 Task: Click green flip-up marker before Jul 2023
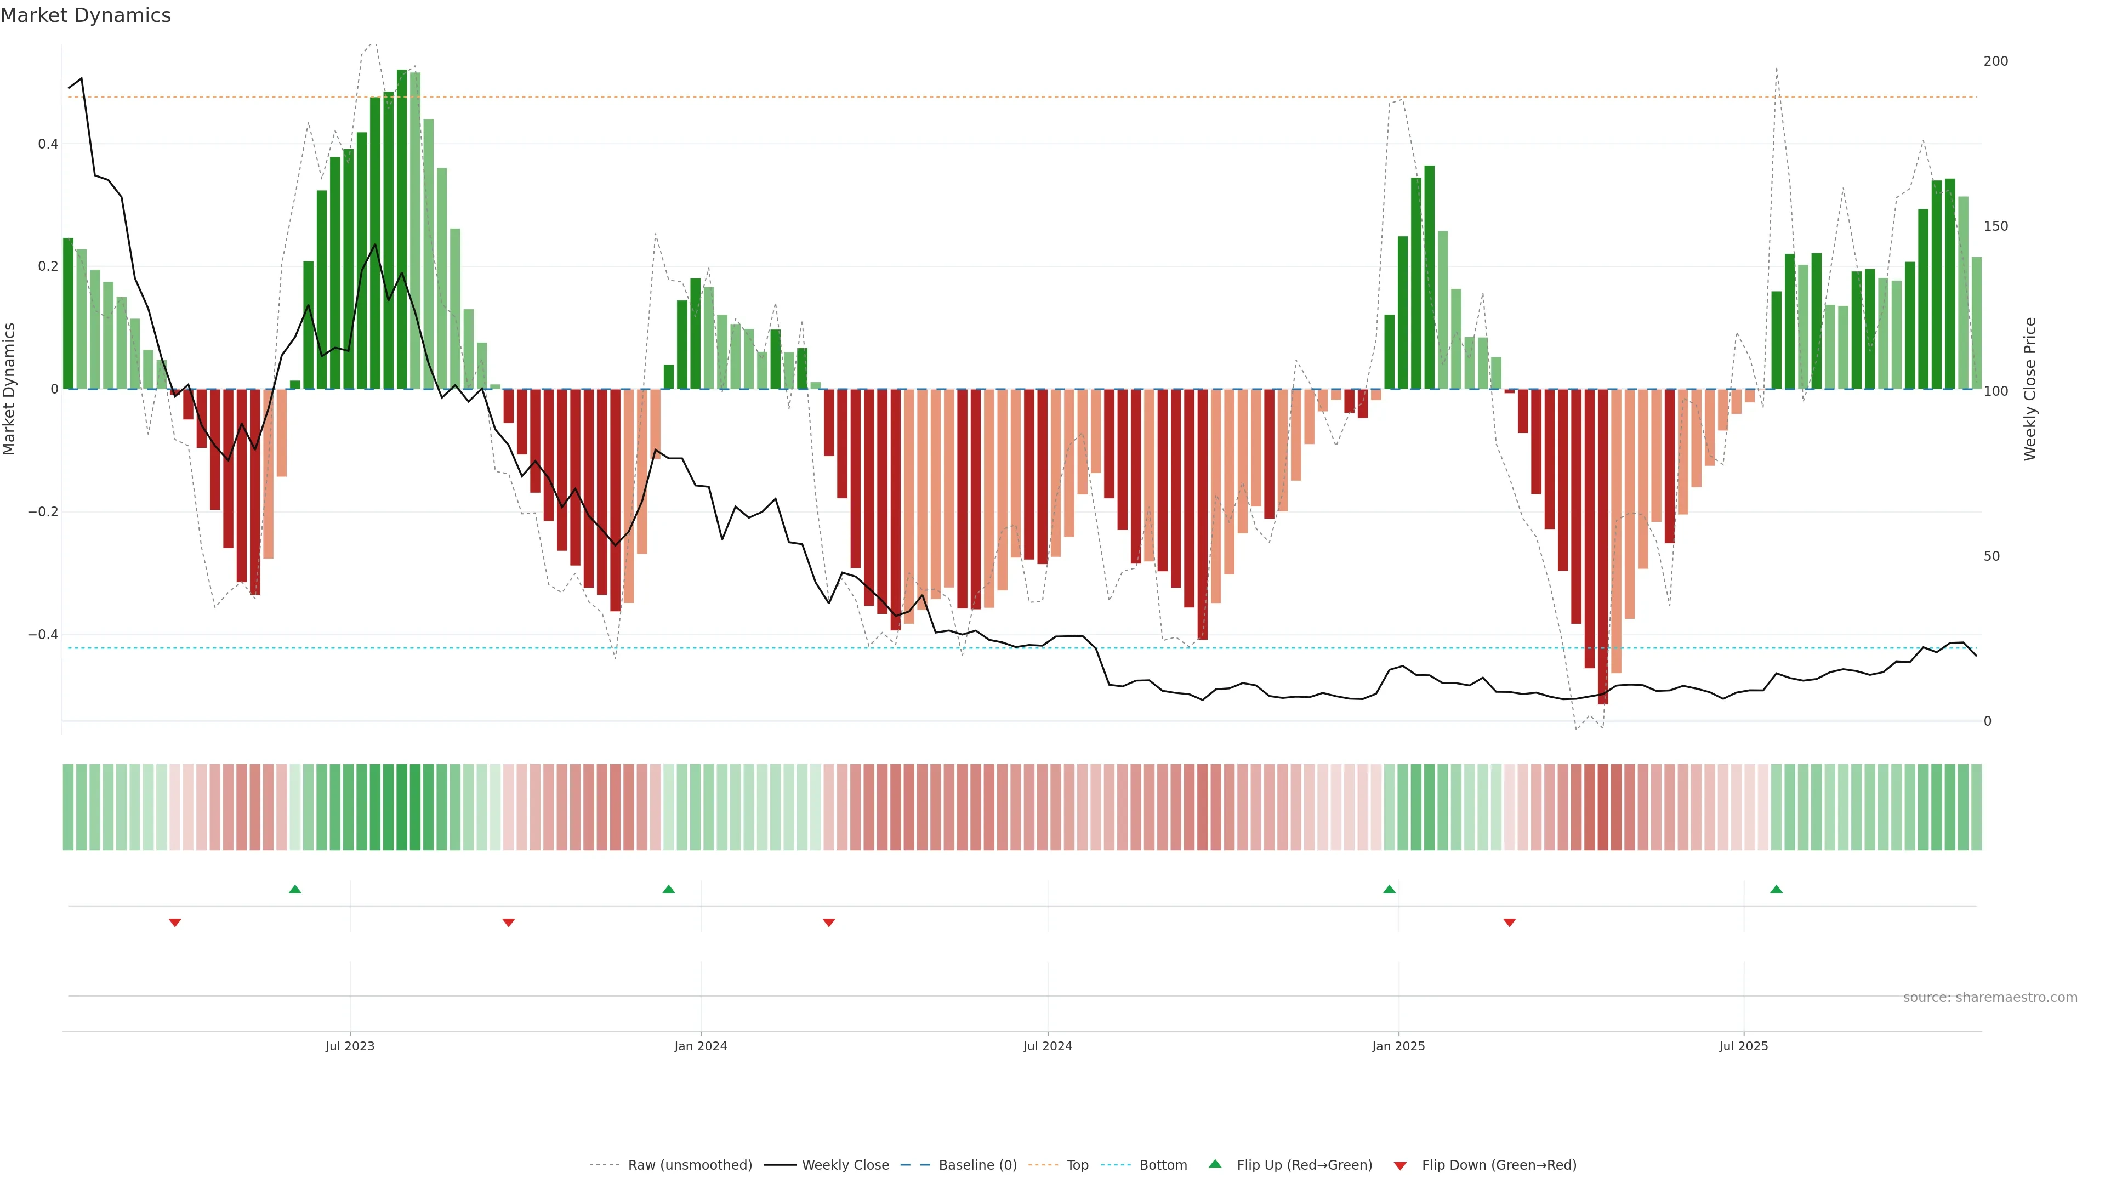coord(295,889)
